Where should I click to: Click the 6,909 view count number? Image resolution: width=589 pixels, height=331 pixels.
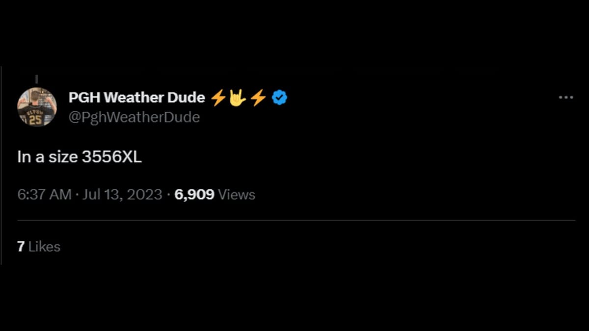point(194,195)
